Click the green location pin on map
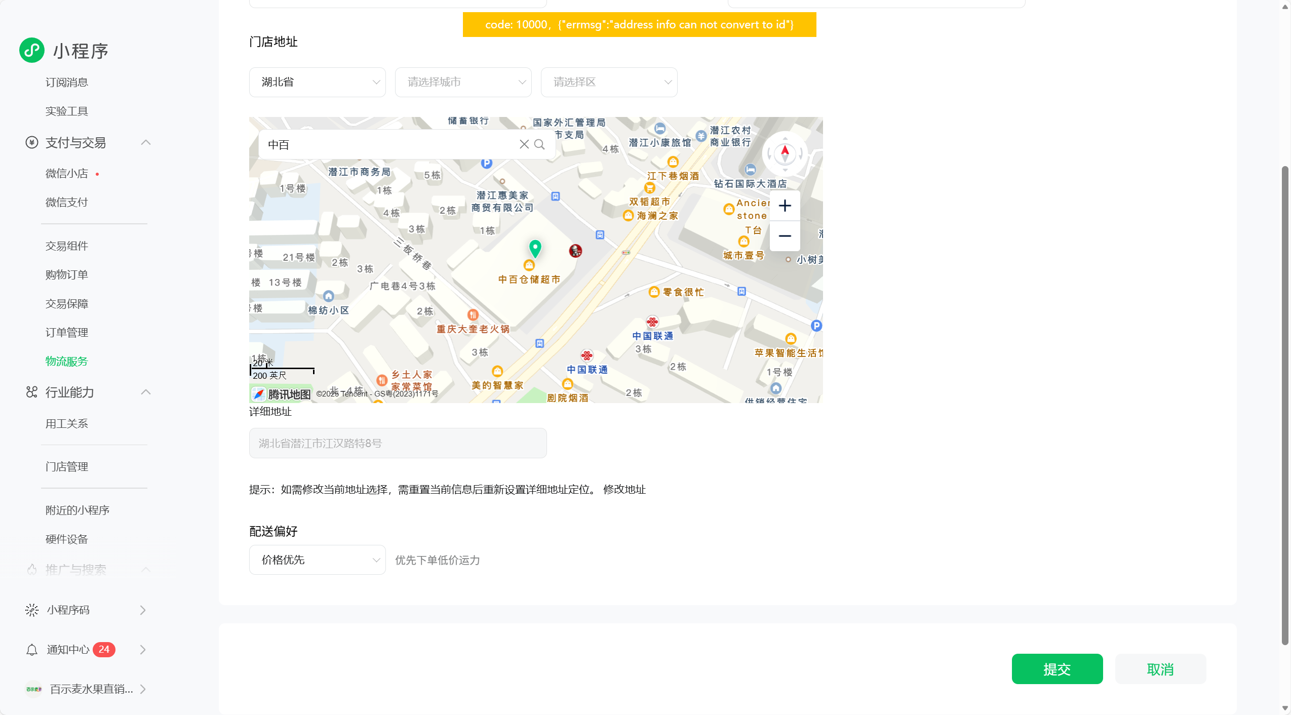 (x=535, y=248)
